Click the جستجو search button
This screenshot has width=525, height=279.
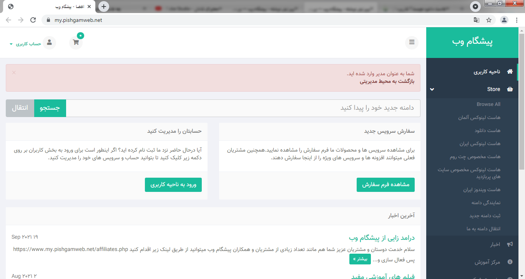pos(50,108)
